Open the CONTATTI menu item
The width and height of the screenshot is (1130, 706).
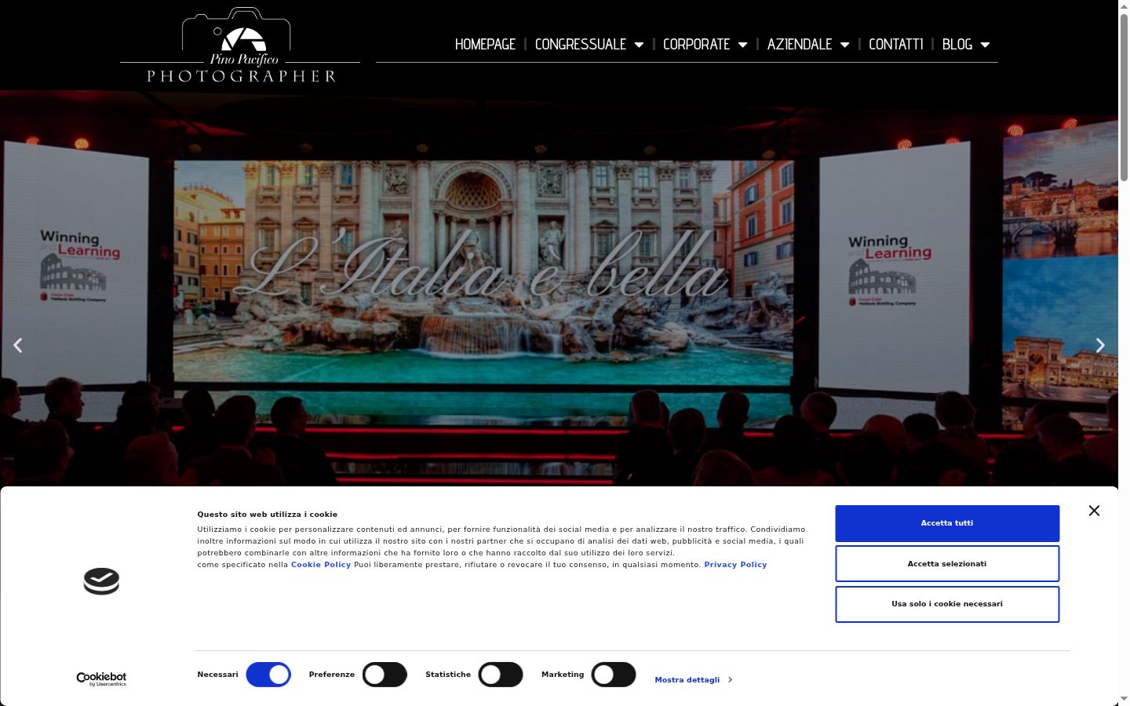click(x=896, y=44)
